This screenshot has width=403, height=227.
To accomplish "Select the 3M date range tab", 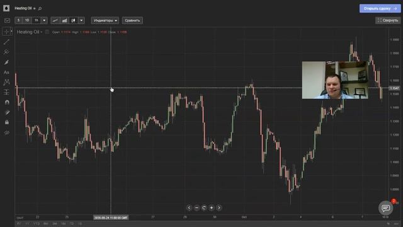I will (55, 224).
